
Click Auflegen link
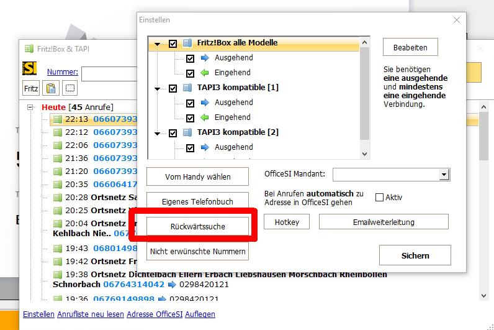pos(200,314)
